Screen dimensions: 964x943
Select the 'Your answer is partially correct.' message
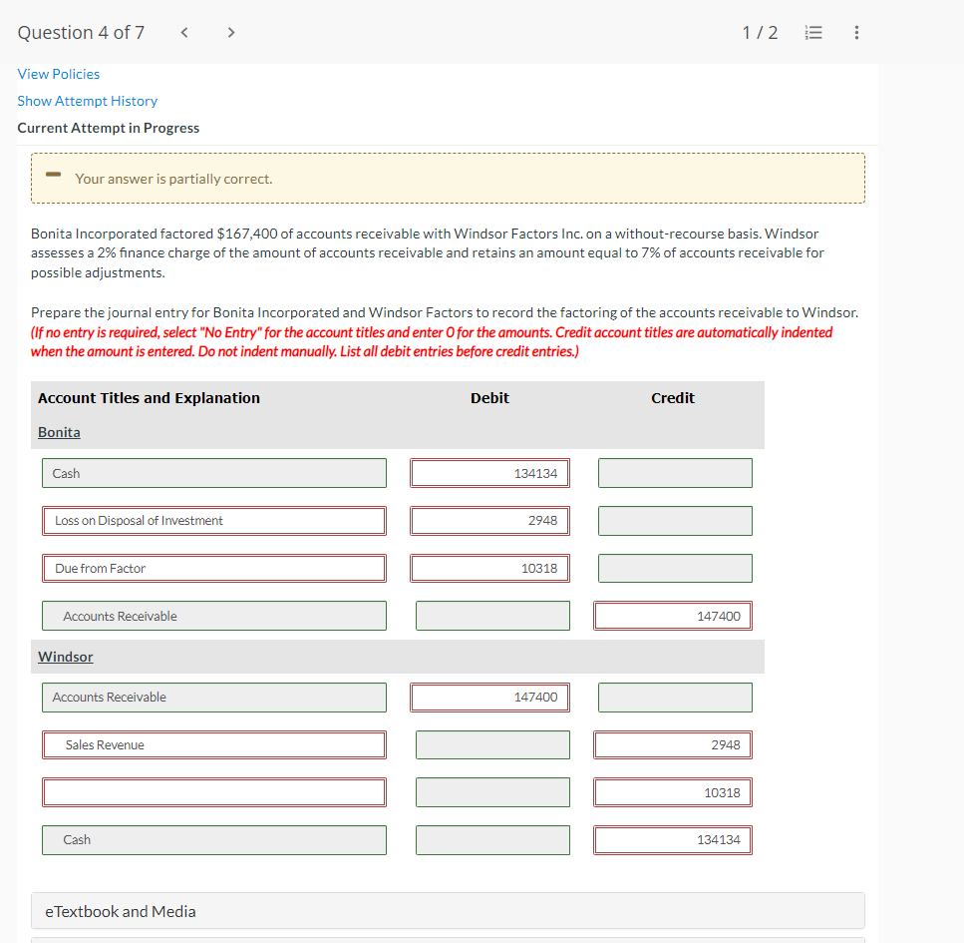click(173, 179)
